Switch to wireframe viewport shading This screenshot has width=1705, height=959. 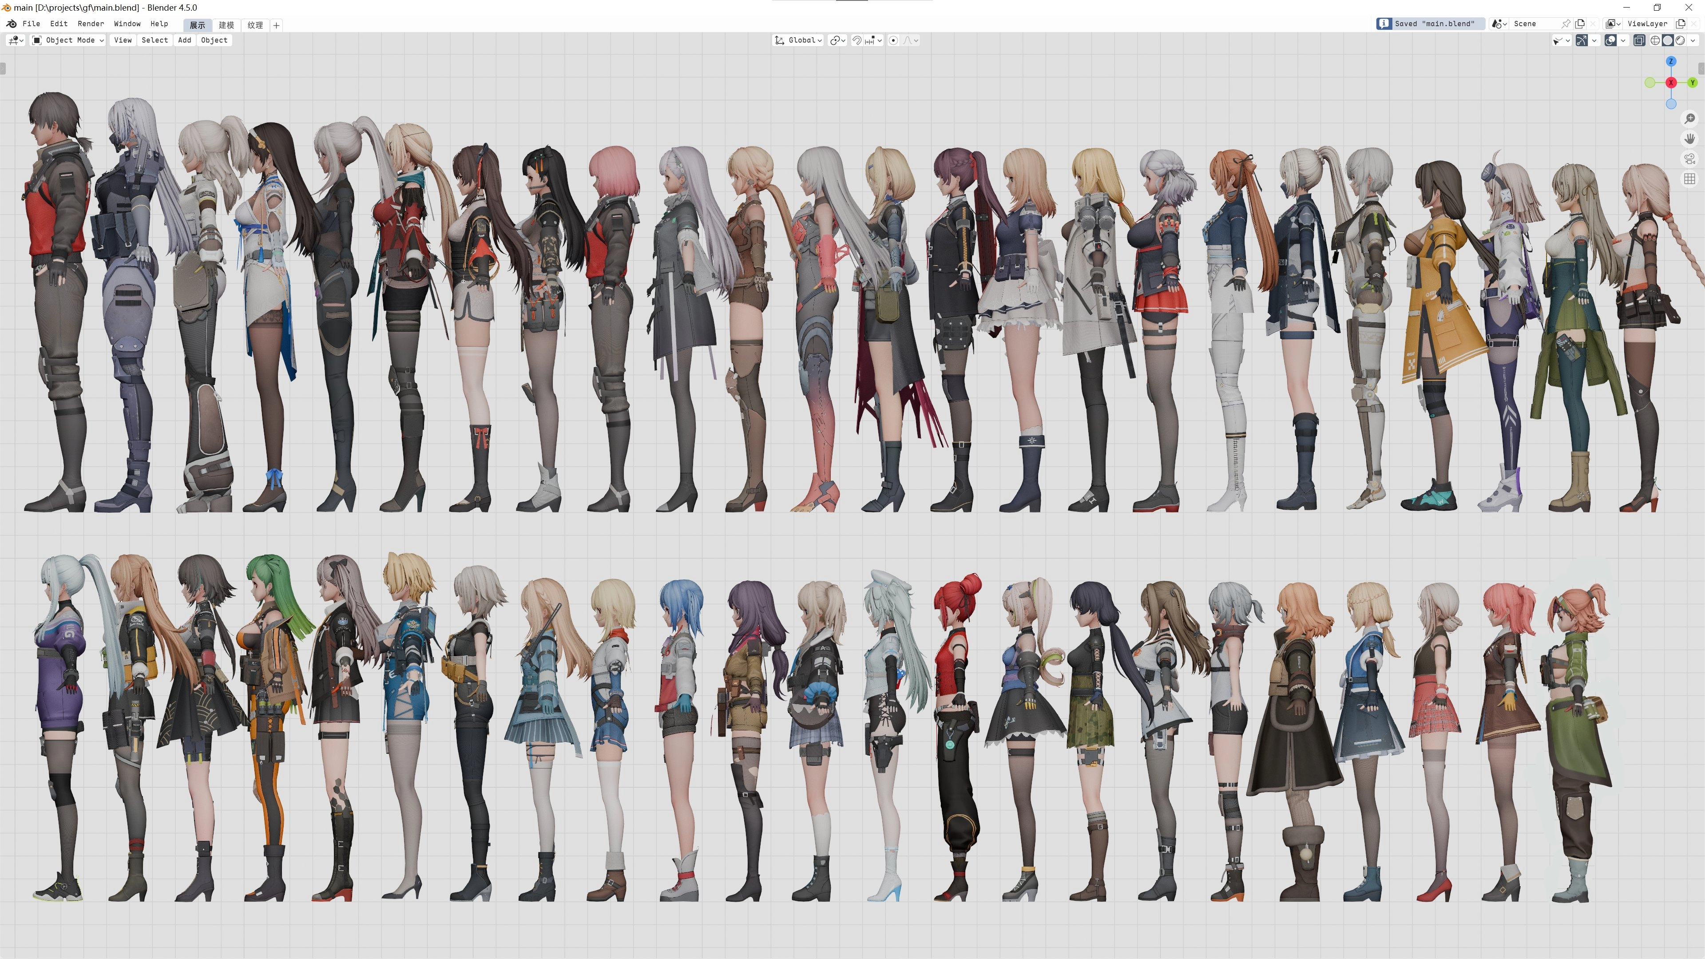tap(1655, 40)
